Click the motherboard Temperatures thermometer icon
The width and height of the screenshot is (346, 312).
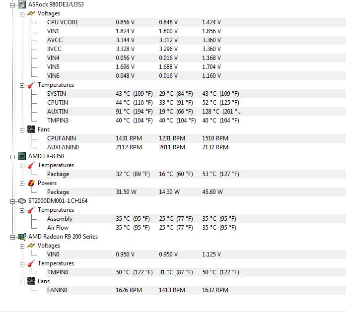pyautogui.click(x=31, y=85)
